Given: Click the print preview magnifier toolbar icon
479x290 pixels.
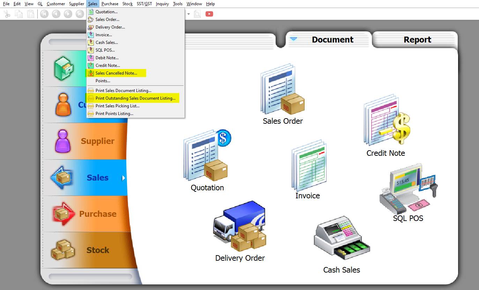Looking at the screenshot, I should tap(197, 14).
